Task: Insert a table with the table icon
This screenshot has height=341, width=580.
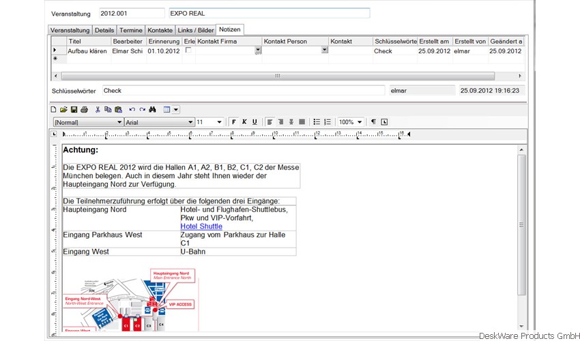Action: [x=166, y=110]
